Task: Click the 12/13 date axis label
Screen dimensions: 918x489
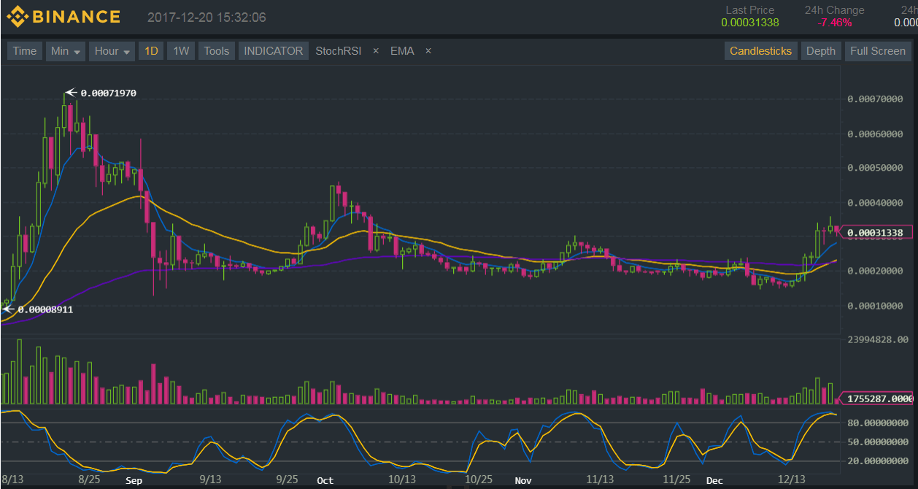Action: coord(791,480)
